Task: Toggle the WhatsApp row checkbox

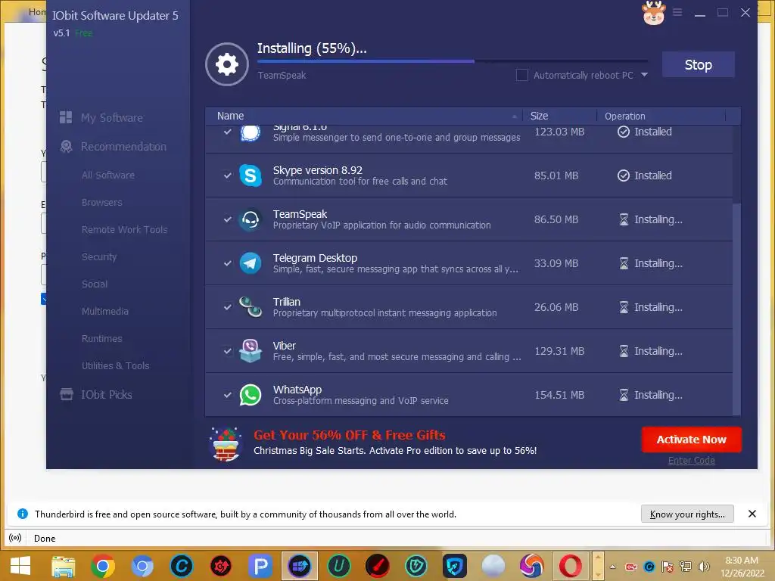Action: click(x=227, y=395)
